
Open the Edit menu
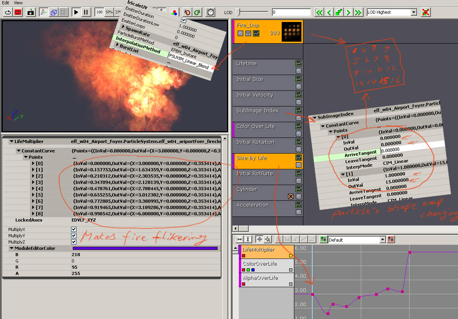point(6,3)
